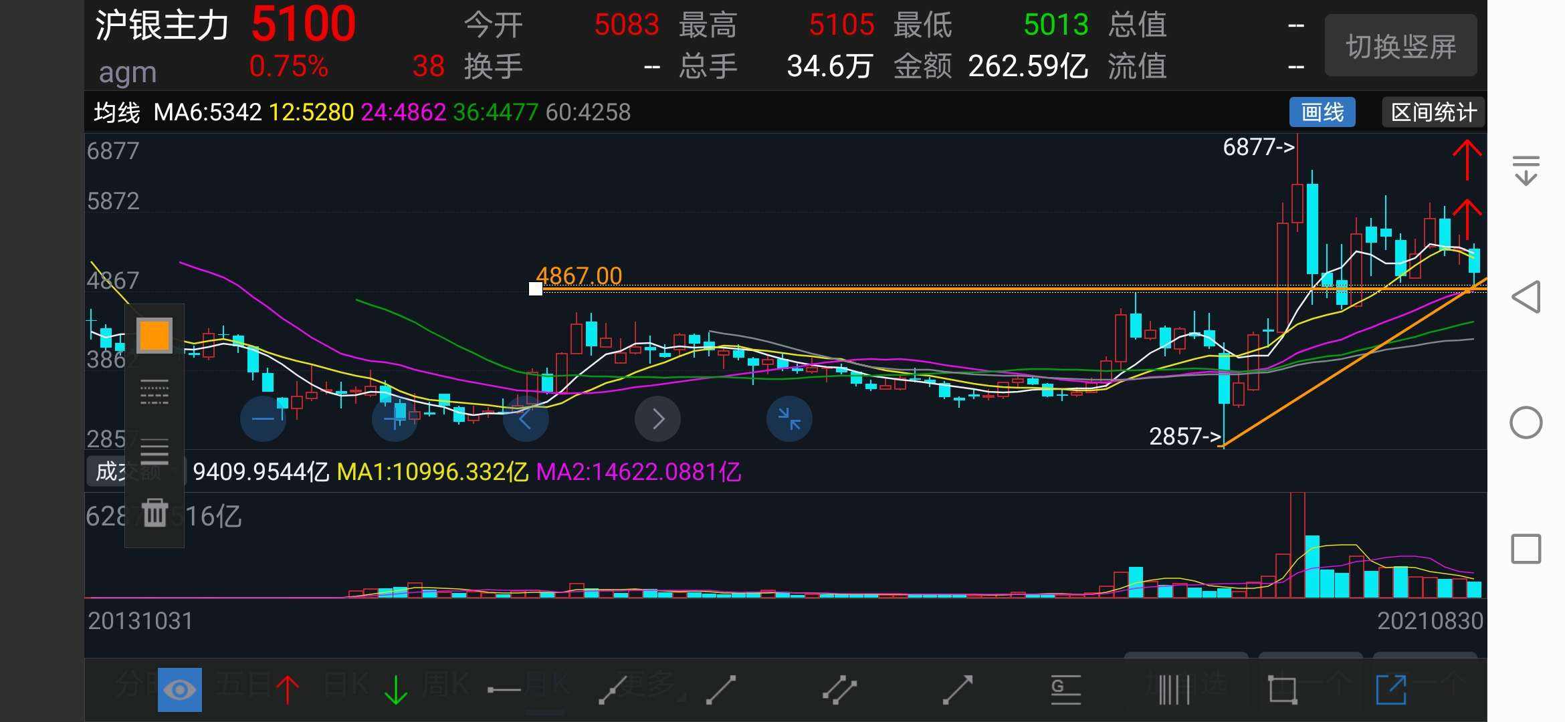Select the red up-arrow drawing tool
This screenshot has height=722, width=1565.
[x=288, y=690]
